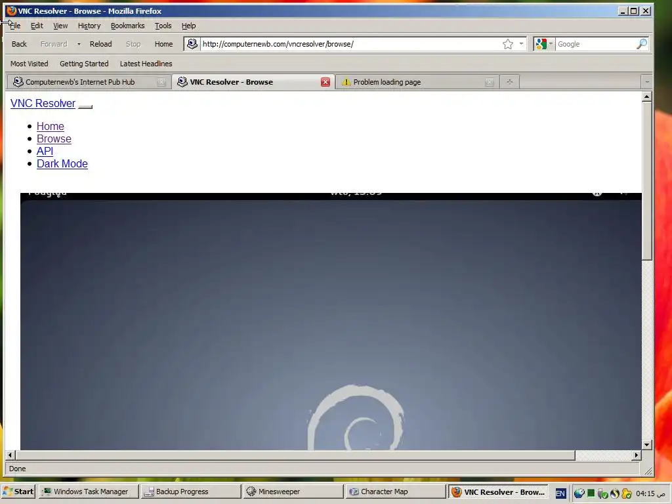Switch to Windows Task Manager in taskbar
Image resolution: width=672 pixels, height=504 pixels.
pos(89,492)
